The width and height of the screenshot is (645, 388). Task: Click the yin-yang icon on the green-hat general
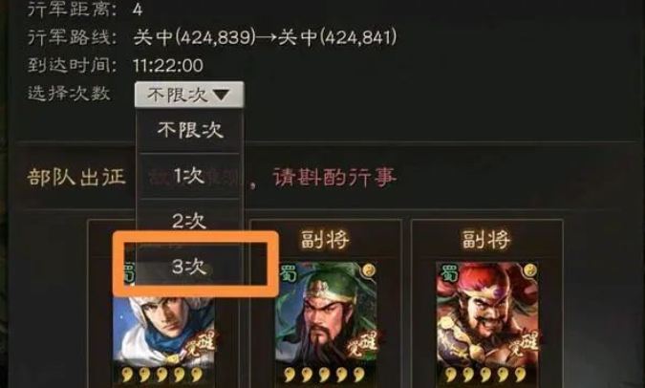368,270
